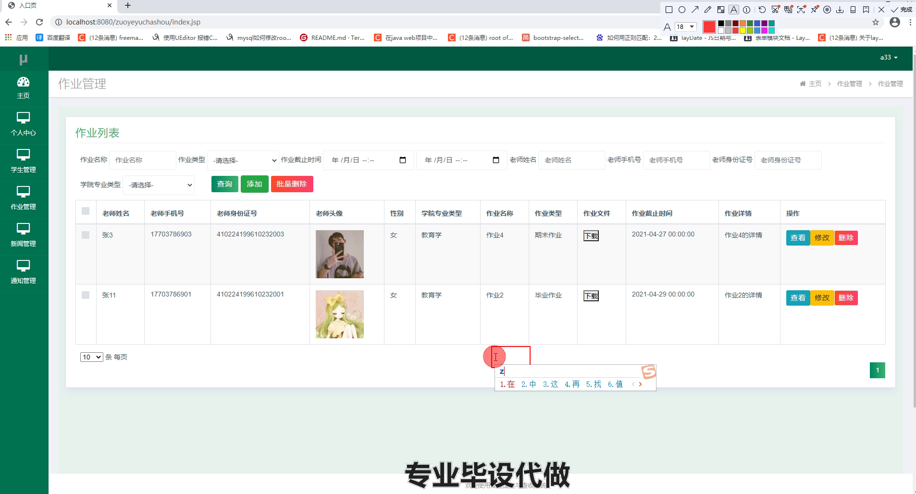The height and width of the screenshot is (494, 916).
Task: Open 作业管理 in the sidebar
Action: tap(24, 199)
